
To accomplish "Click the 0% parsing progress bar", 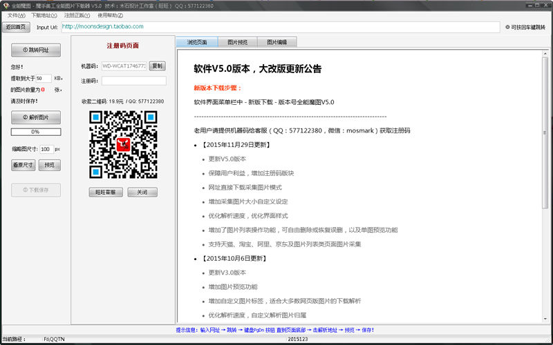I will 35,132.
